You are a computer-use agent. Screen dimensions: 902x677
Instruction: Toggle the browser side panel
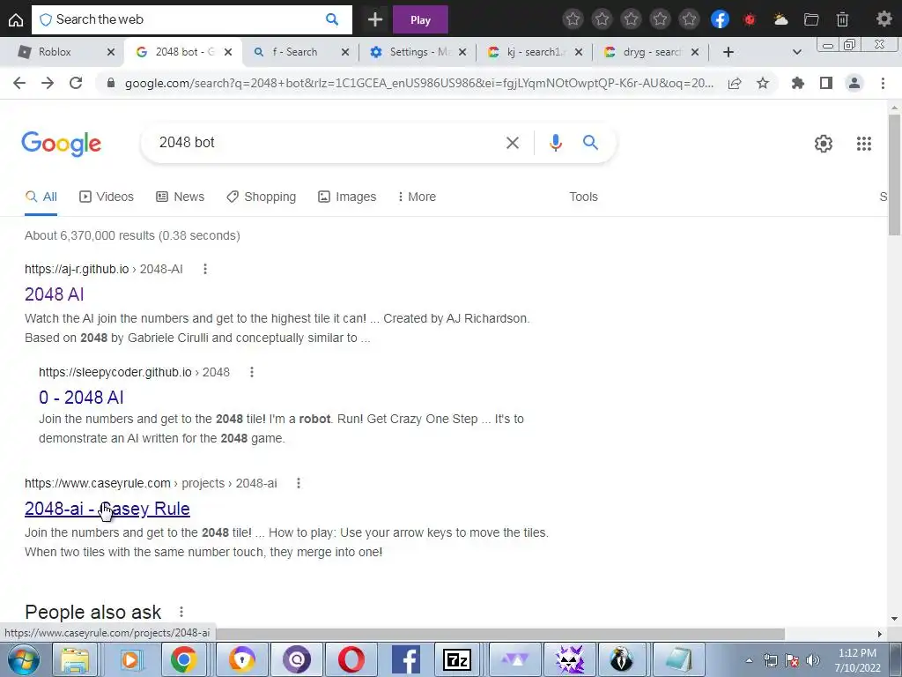click(x=826, y=83)
